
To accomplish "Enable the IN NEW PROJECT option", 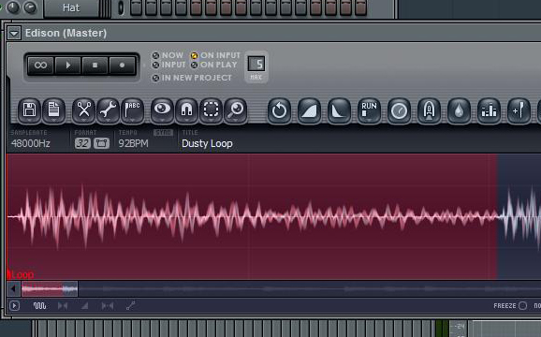I will pyautogui.click(x=192, y=78).
